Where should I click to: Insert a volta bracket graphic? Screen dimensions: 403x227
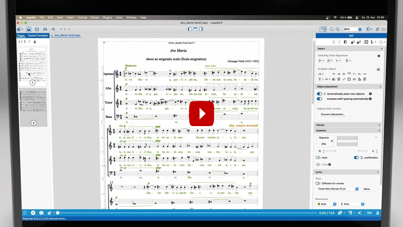pos(349,74)
